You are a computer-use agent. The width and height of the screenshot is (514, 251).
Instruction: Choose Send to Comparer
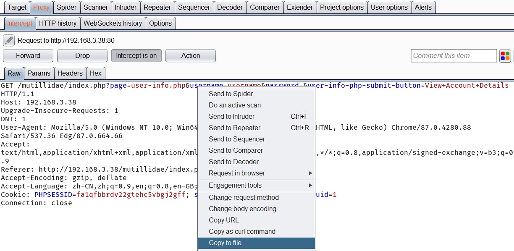tap(256, 150)
